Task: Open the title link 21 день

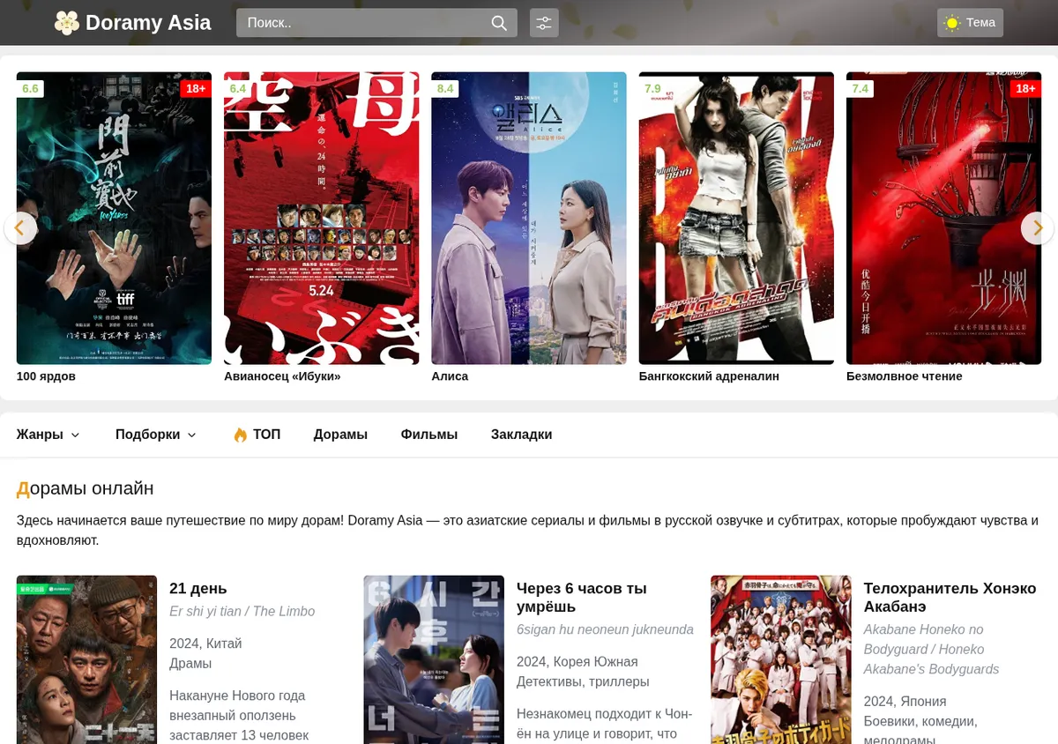Action: pos(198,588)
